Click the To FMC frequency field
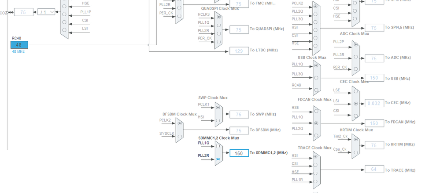The image size is (440, 195). (x=239, y=4)
